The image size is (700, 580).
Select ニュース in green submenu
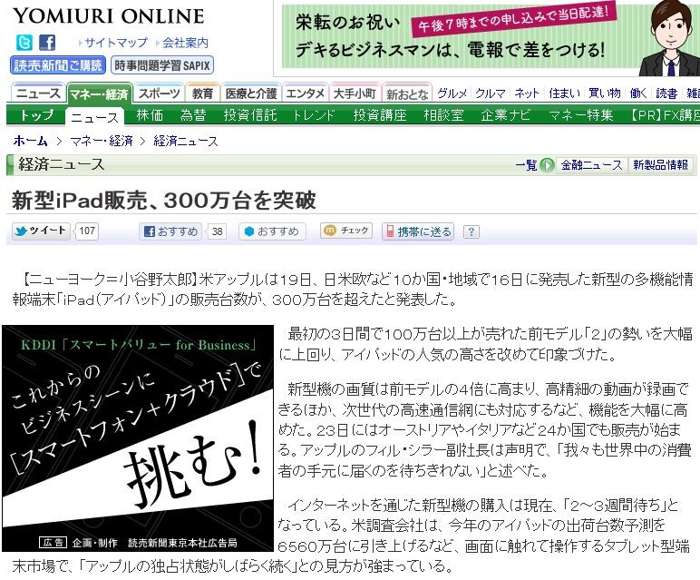[x=94, y=116]
